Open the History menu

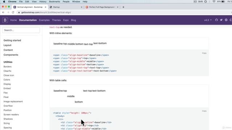point(43,1)
